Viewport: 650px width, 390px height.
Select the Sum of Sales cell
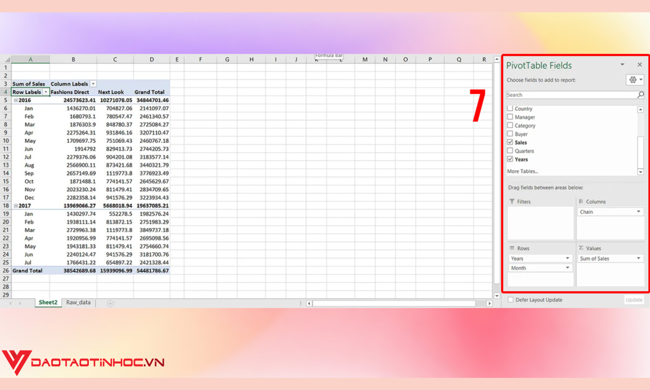30,84
